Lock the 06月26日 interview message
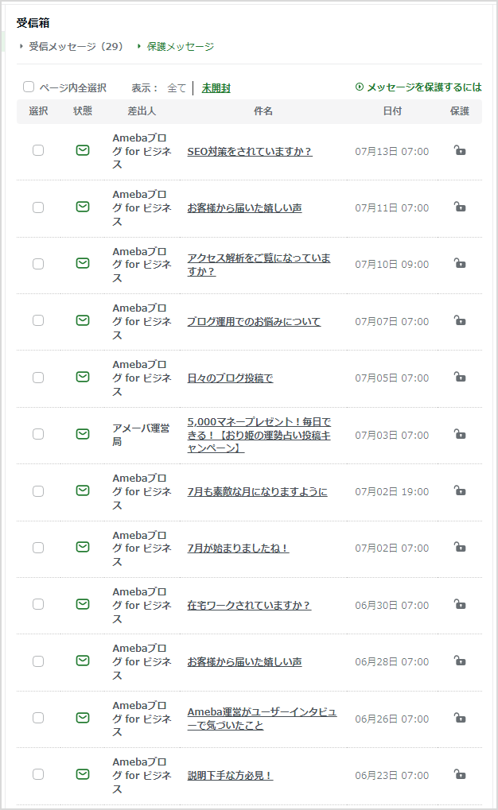Screen dimensions: 498x810 pos(460,718)
